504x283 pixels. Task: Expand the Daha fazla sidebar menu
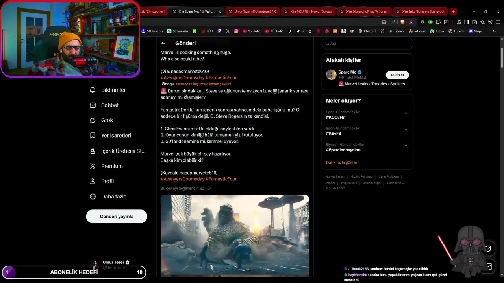[x=108, y=197]
